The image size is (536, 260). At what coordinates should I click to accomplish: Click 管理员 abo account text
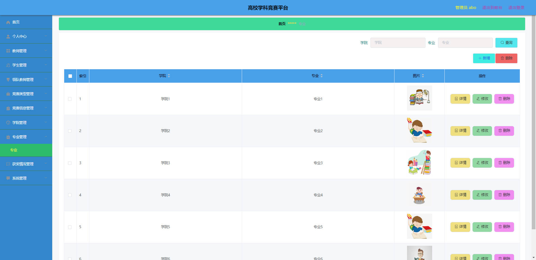[466, 8]
